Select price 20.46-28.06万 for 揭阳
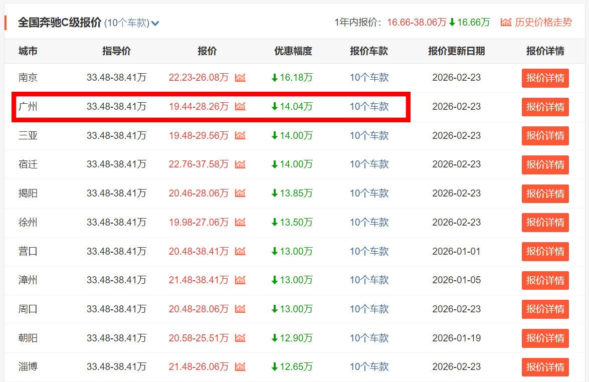The image size is (589, 382). (x=199, y=194)
